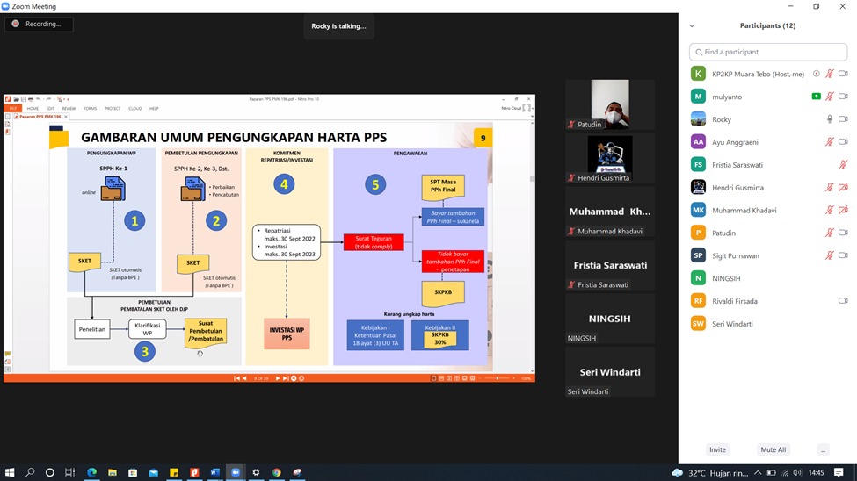Toggle Muhammad Khadavi's muted microphone
This screenshot has height=481, width=857.
pyautogui.click(x=829, y=211)
